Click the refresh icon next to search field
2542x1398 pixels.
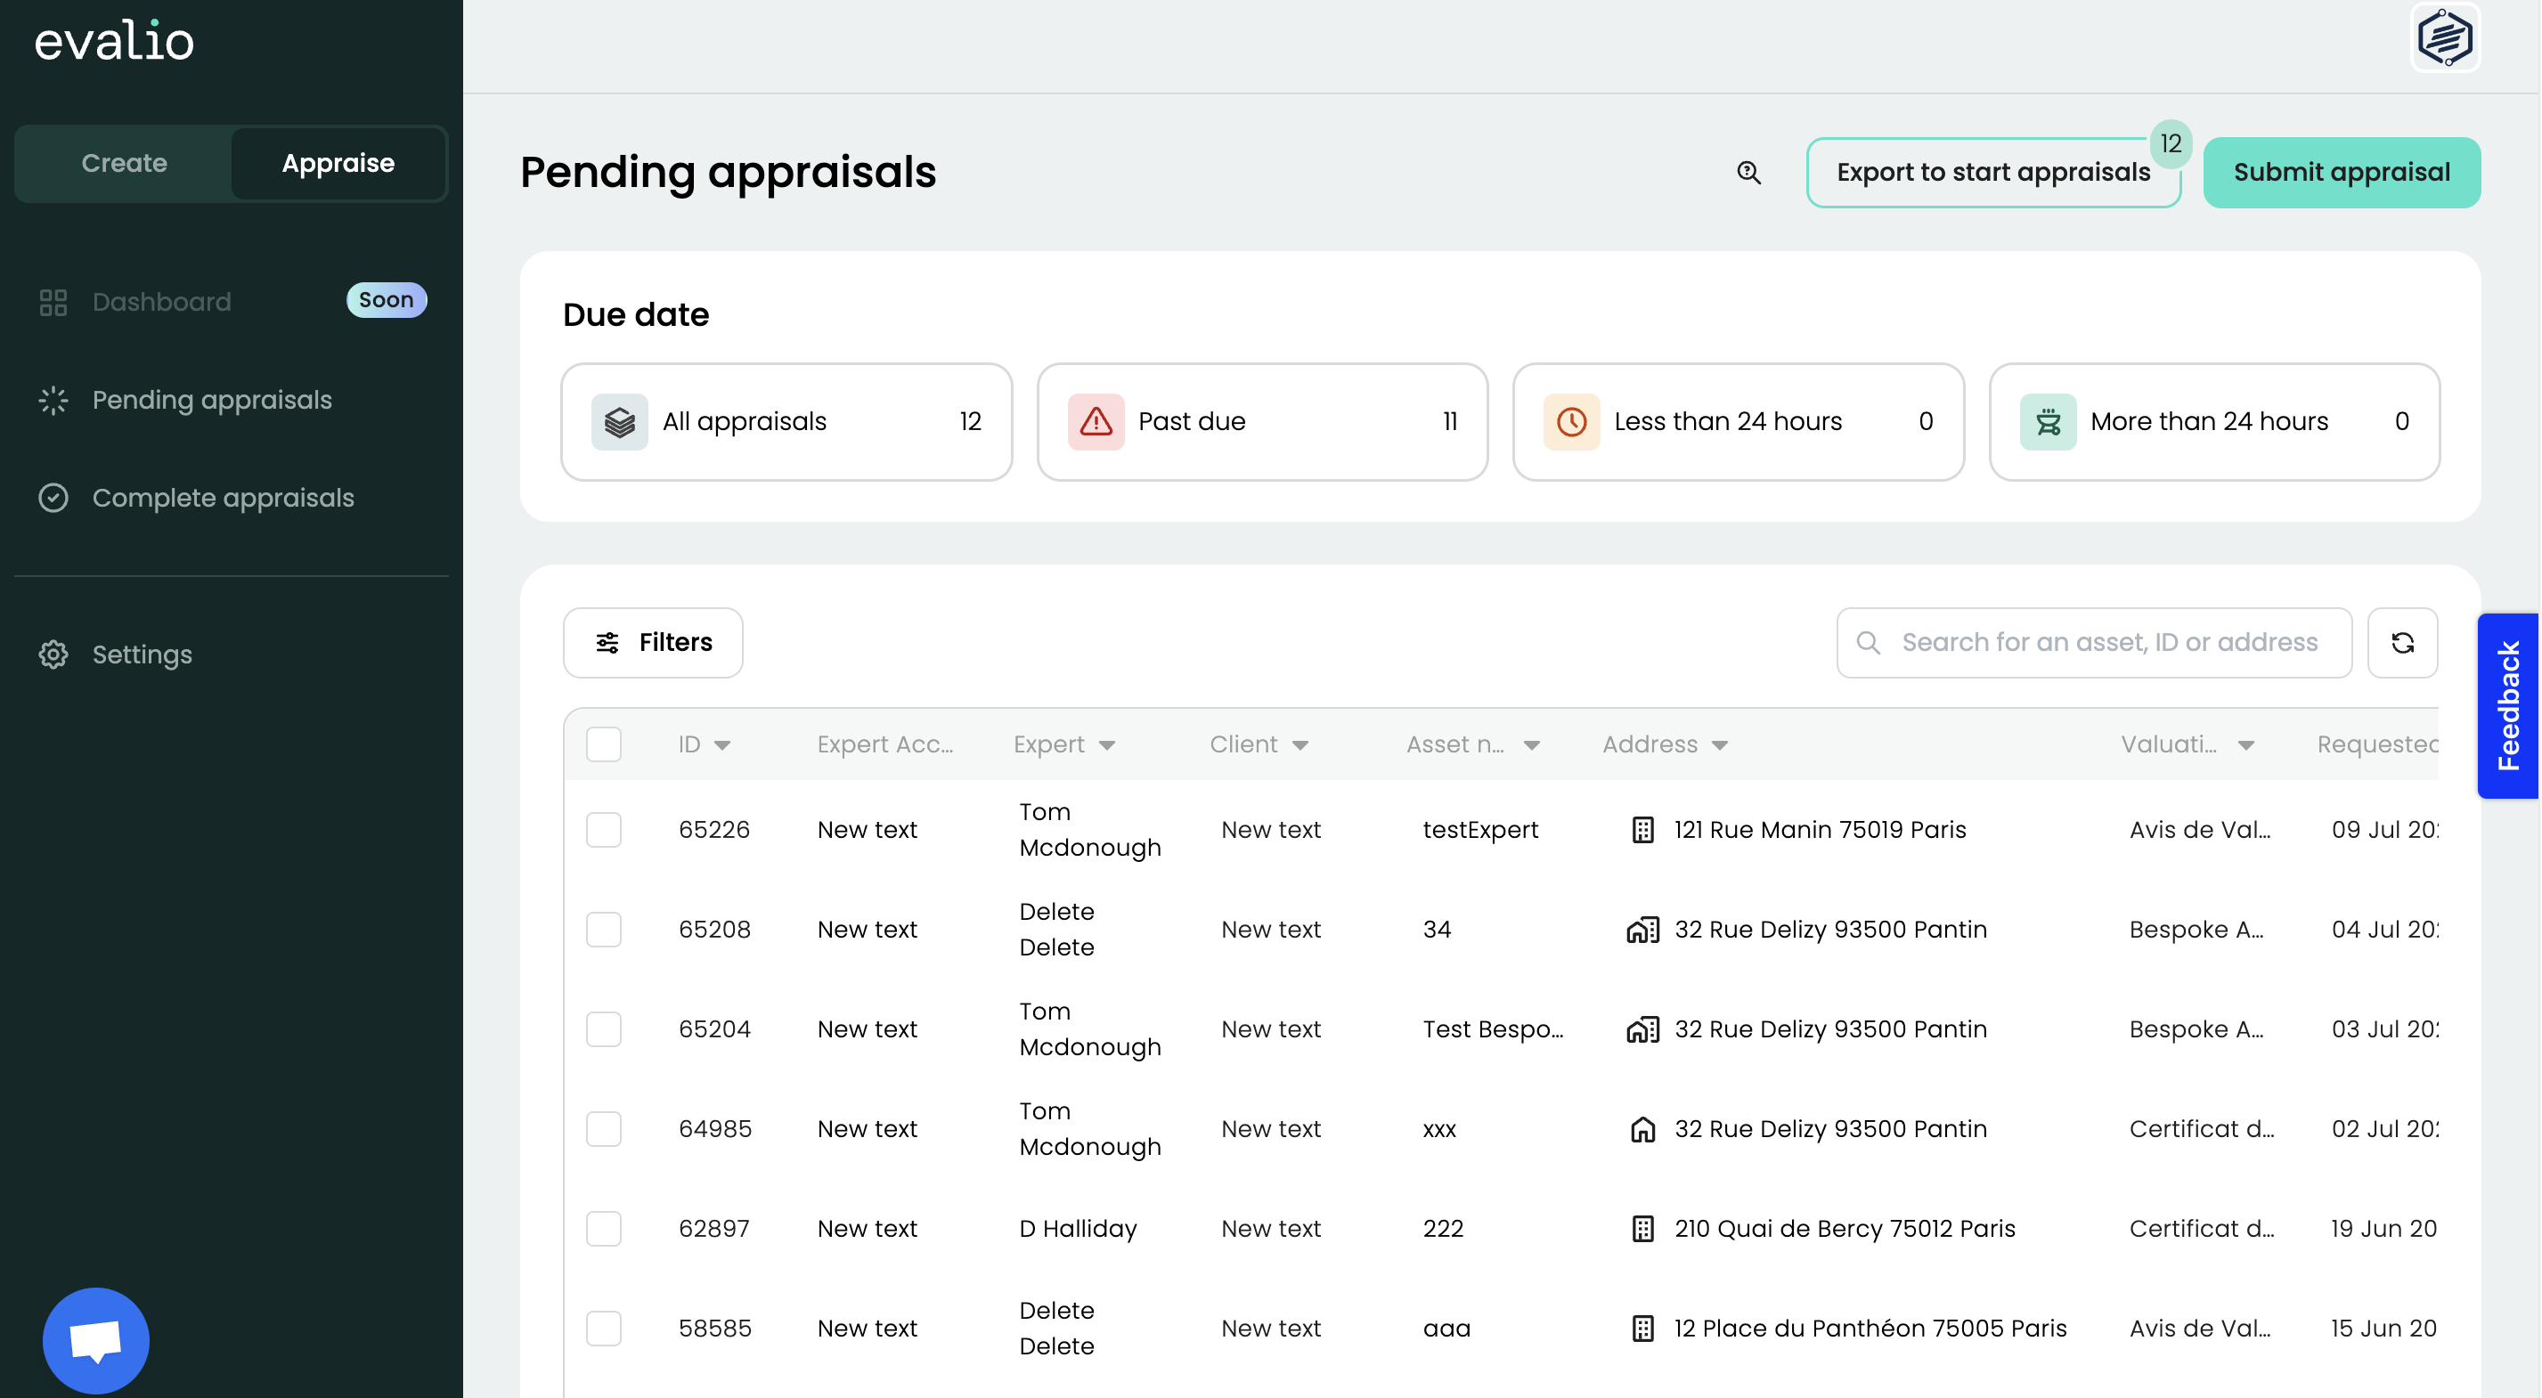click(x=2402, y=643)
